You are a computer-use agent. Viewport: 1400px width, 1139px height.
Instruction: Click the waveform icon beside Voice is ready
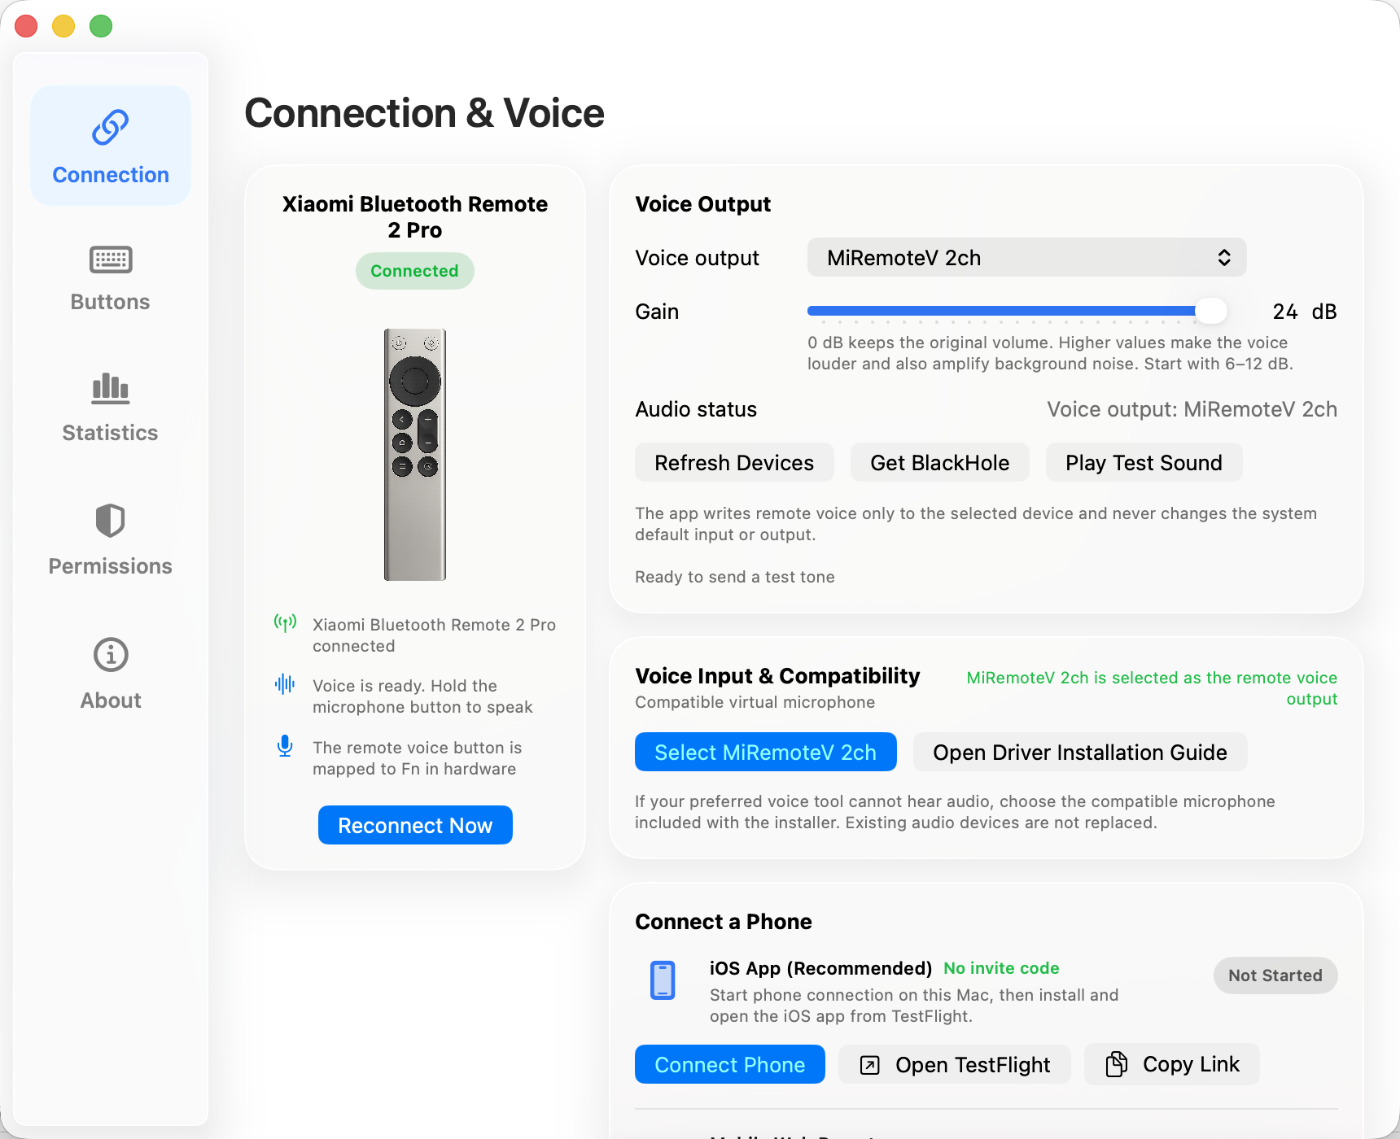[285, 684]
